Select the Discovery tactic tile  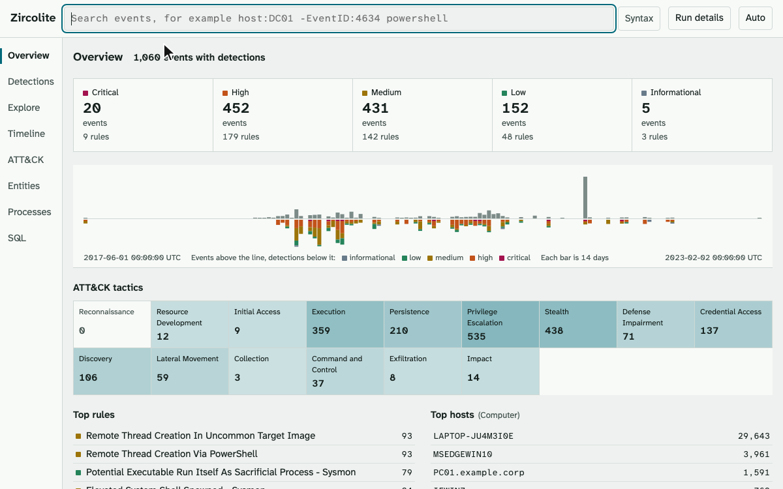tap(112, 371)
